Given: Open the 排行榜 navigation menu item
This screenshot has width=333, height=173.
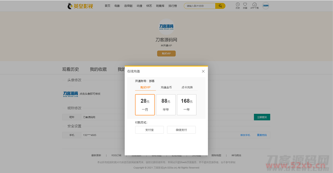Looking at the screenshot, I should click(172, 6).
